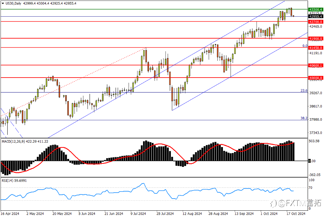The height and width of the screenshot is (217, 325).
Task: Click the 38617.0 price axis value
Action: pos(316,106)
